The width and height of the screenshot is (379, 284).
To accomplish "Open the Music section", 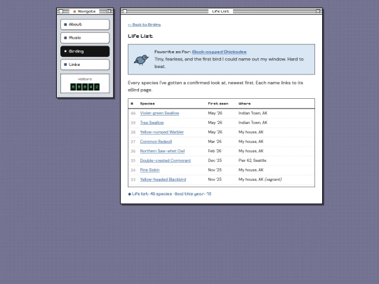I will tap(85, 38).
